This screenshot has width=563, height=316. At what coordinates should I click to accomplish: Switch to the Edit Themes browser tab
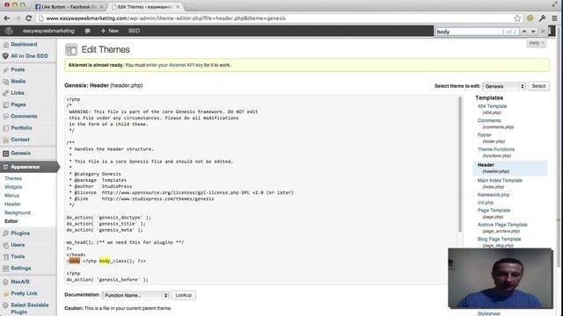click(145, 7)
